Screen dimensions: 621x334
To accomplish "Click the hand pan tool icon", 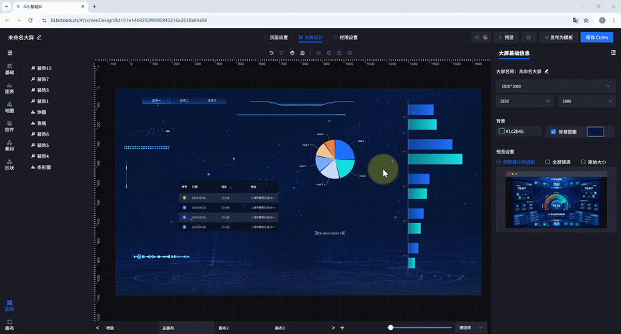I will pos(292,53).
